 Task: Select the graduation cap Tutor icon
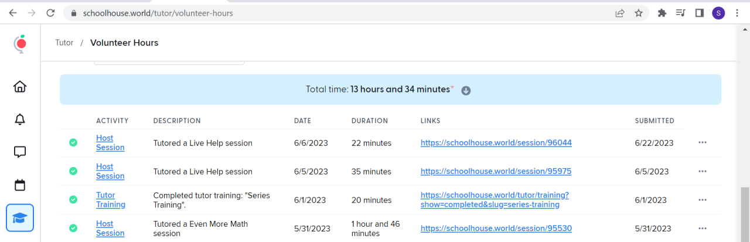[20, 218]
